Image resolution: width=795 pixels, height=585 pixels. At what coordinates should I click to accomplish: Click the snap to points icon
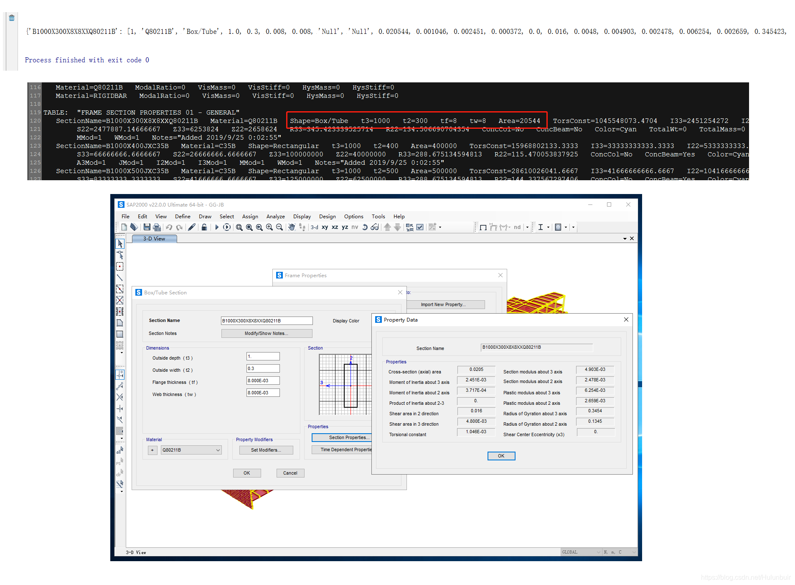(x=120, y=374)
